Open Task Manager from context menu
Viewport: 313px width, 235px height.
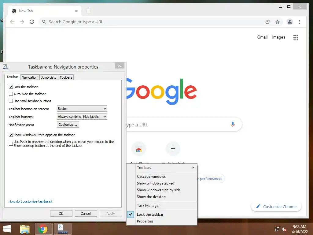tap(162, 206)
